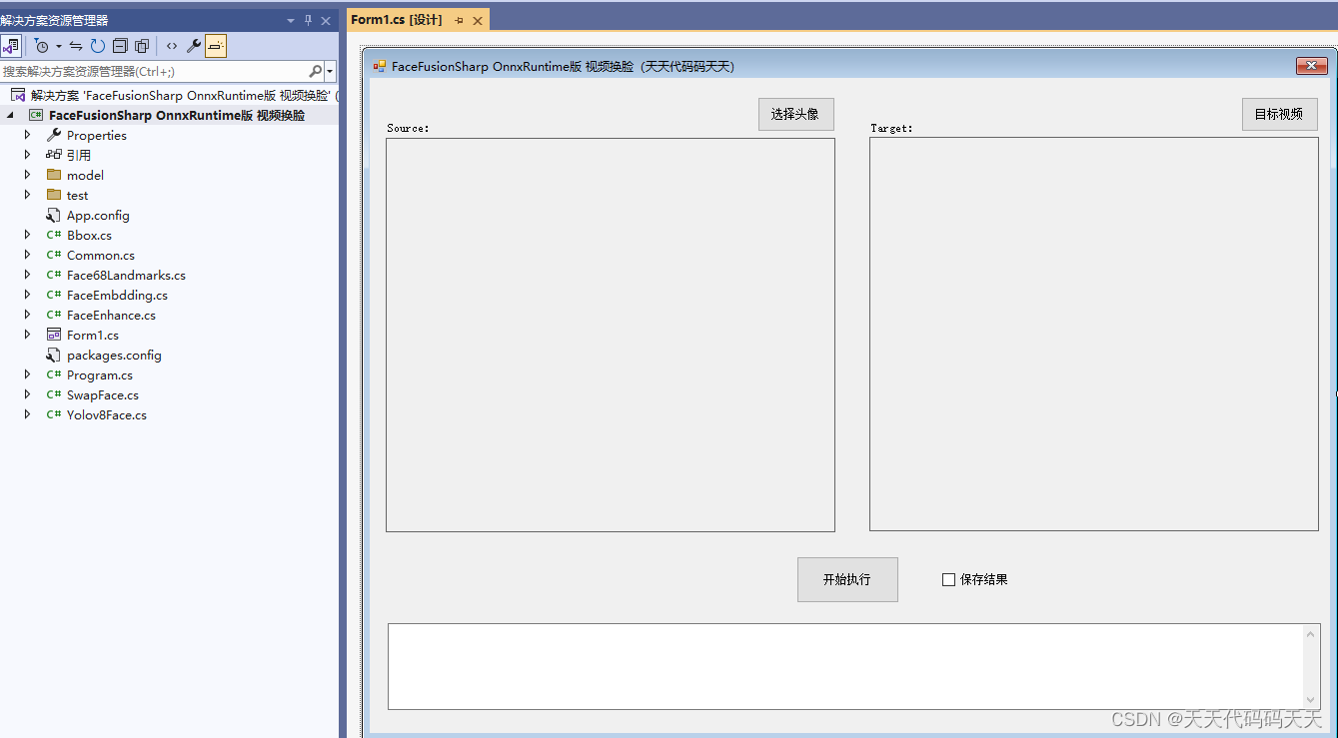Switch to the Form1.cs [设计] tab
Image resolution: width=1338 pixels, height=738 pixels.
click(x=397, y=20)
